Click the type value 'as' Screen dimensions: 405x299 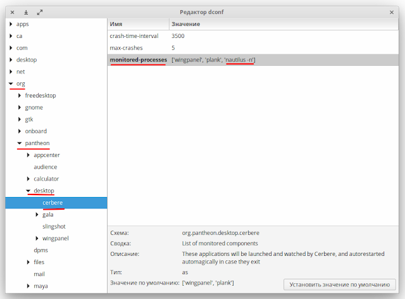[x=185, y=272]
